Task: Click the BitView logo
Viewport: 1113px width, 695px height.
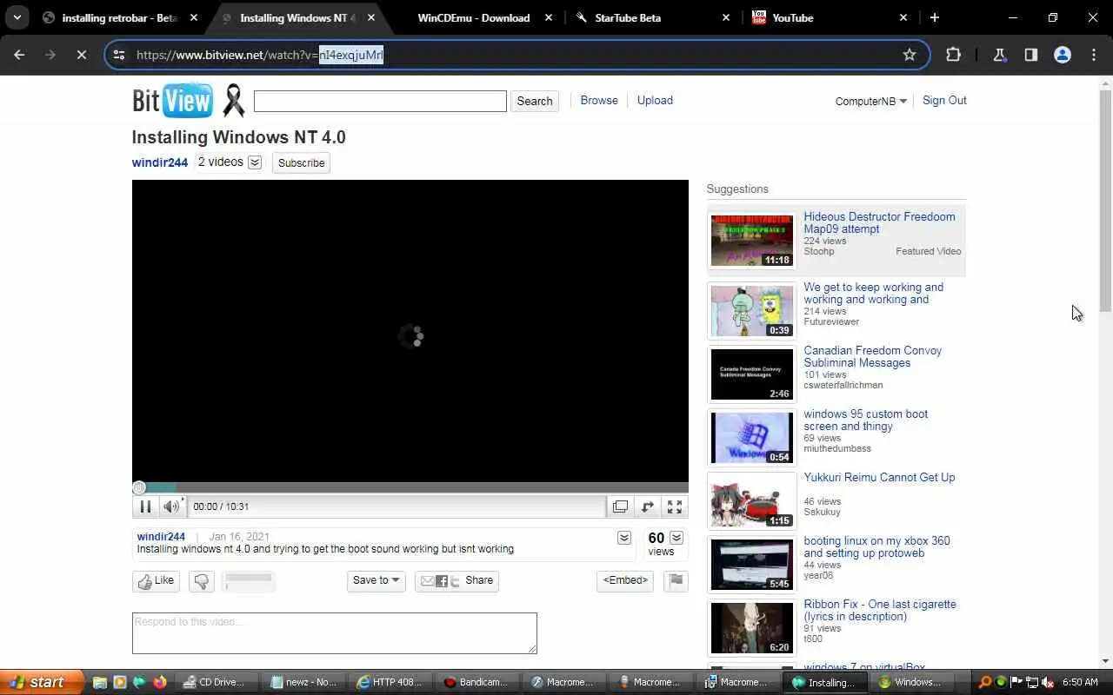Action: (x=172, y=101)
